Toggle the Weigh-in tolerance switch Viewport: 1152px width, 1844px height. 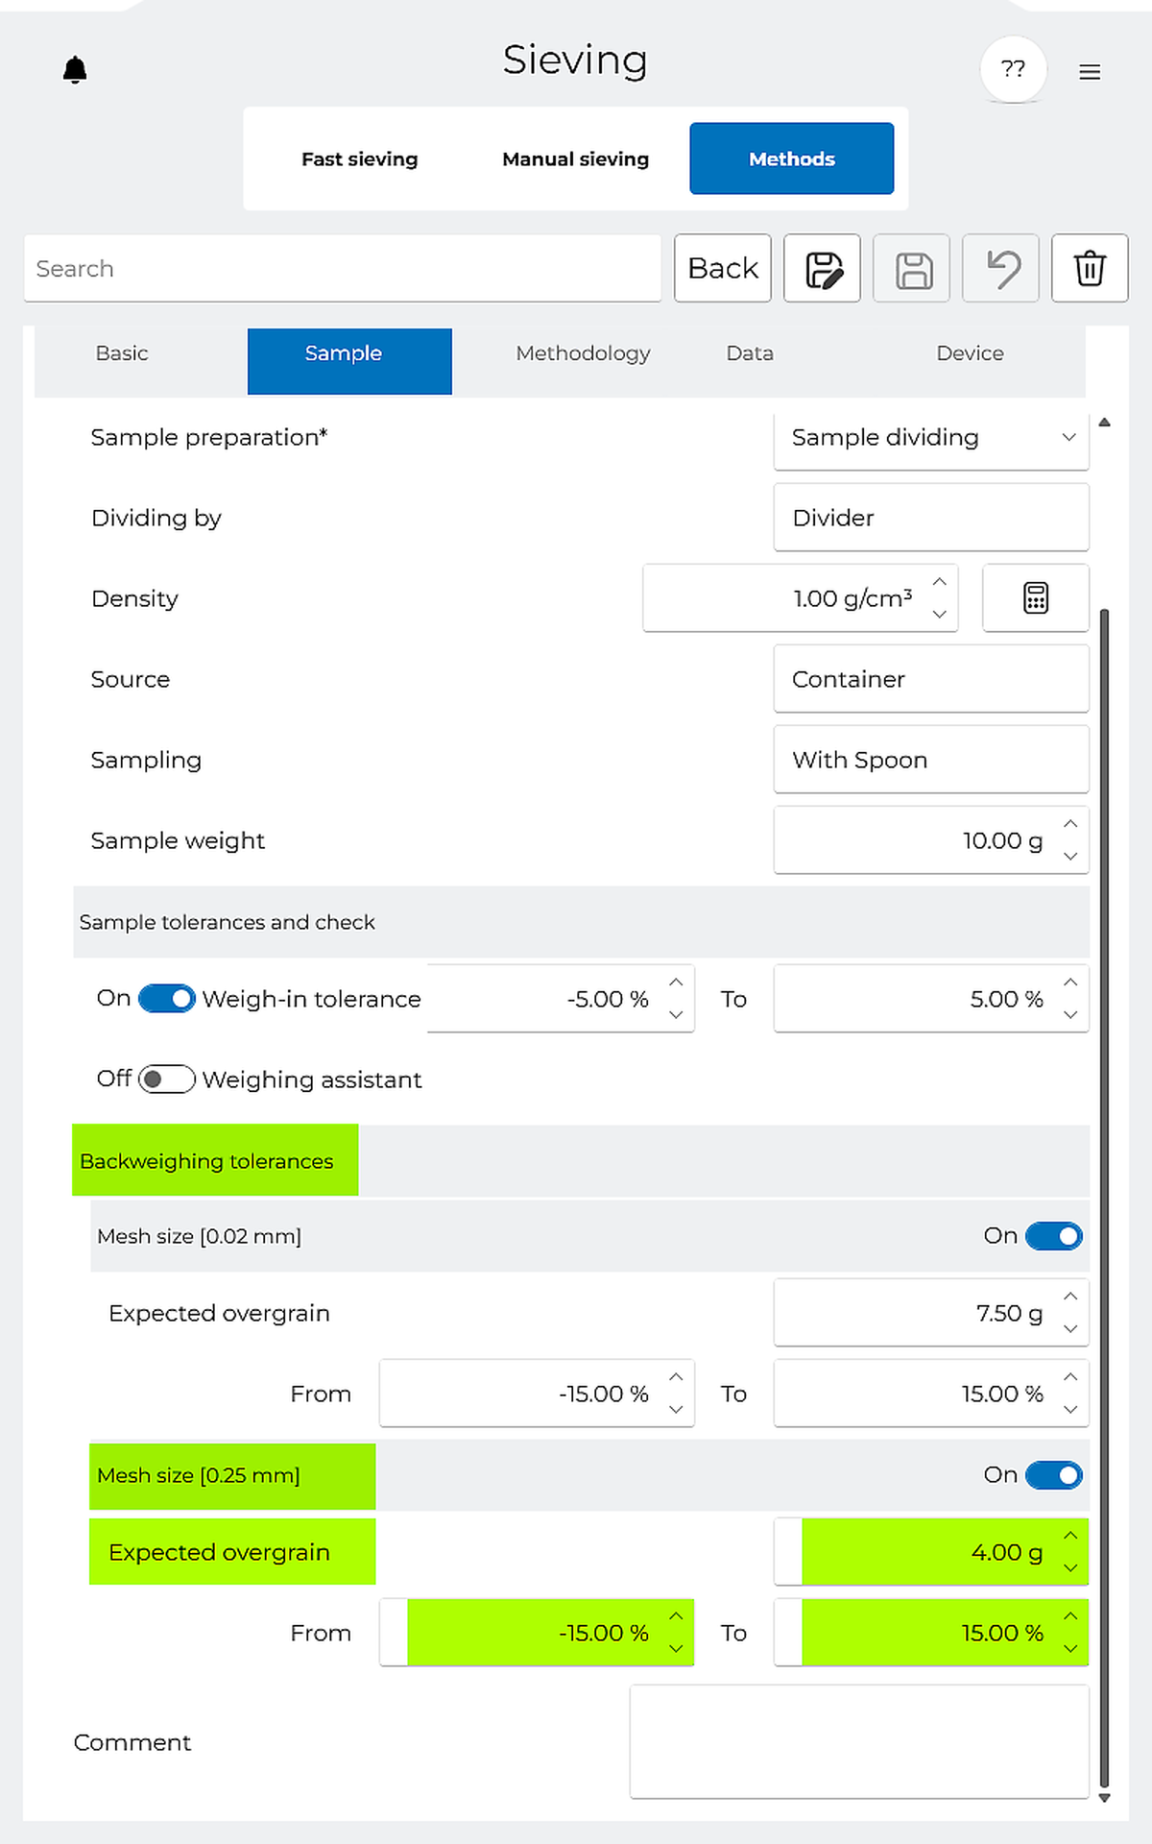click(x=167, y=999)
